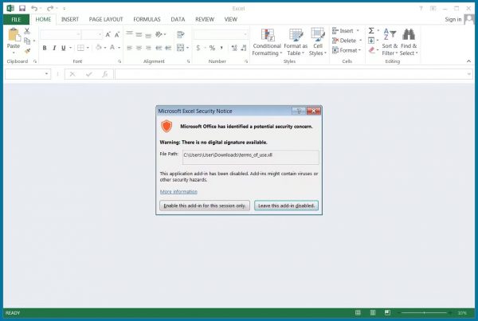
Task: Click the Borders icon
Action: tap(80, 48)
